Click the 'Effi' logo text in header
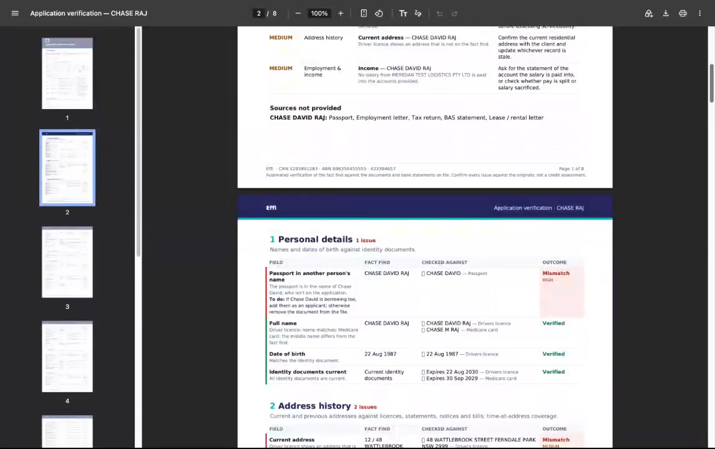This screenshot has width=715, height=449. point(271,208)
